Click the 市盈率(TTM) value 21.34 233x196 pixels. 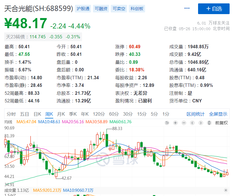93,78
